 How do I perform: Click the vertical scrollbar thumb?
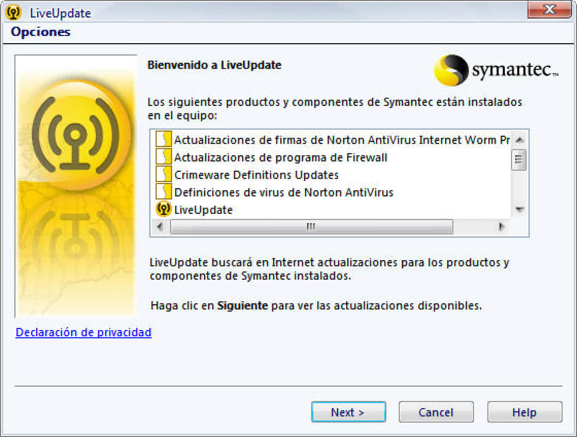point(519,159)
